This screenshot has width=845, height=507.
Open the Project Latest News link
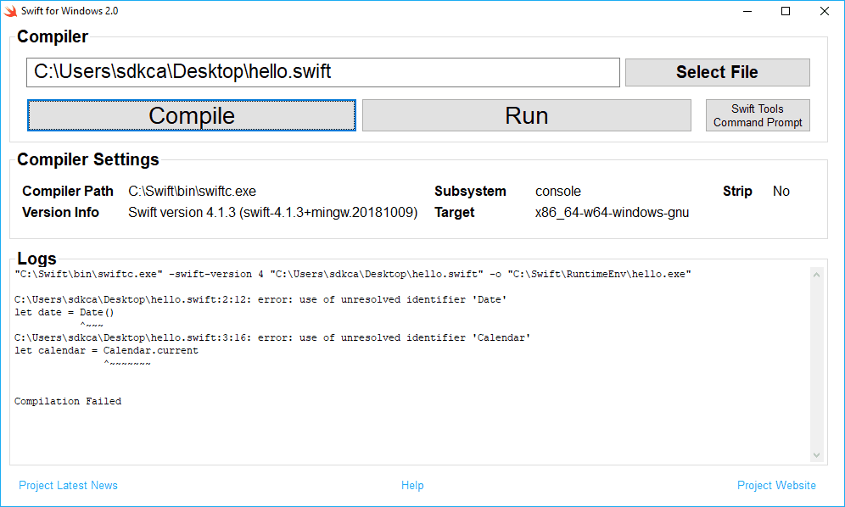(x=68, y=486)
